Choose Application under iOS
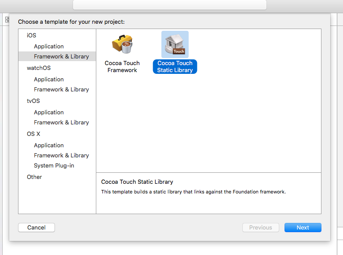The image size is (343, 255). pos(49,46)
